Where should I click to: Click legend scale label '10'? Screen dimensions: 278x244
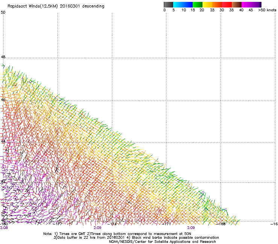coord(184,10)
